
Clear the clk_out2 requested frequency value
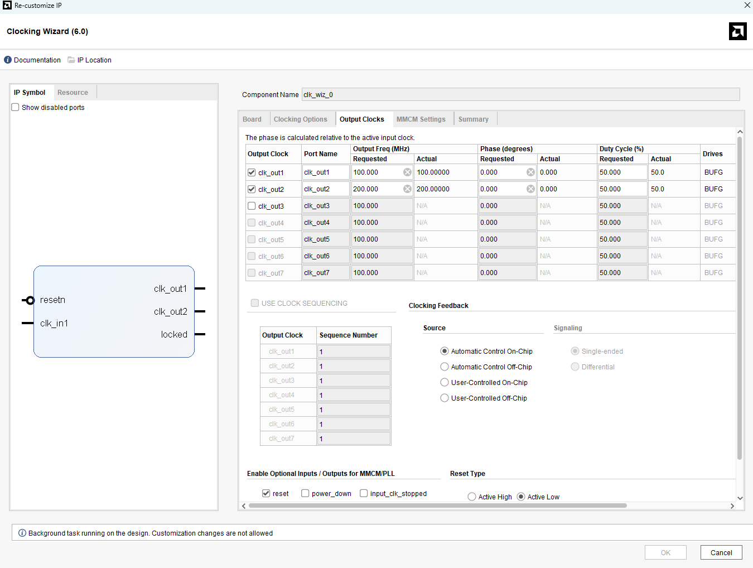coord(407,189)
